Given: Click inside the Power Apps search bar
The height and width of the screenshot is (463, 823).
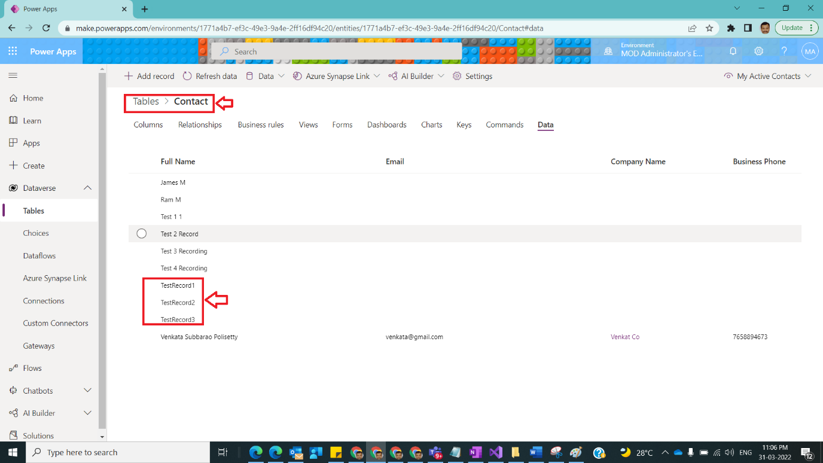Looking at the screenshot, I should [335, 51].
